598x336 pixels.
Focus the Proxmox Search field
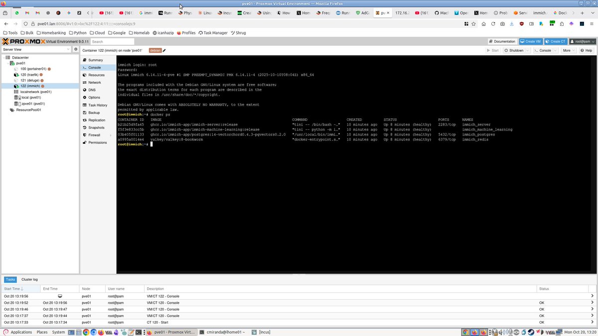[112, 42]
